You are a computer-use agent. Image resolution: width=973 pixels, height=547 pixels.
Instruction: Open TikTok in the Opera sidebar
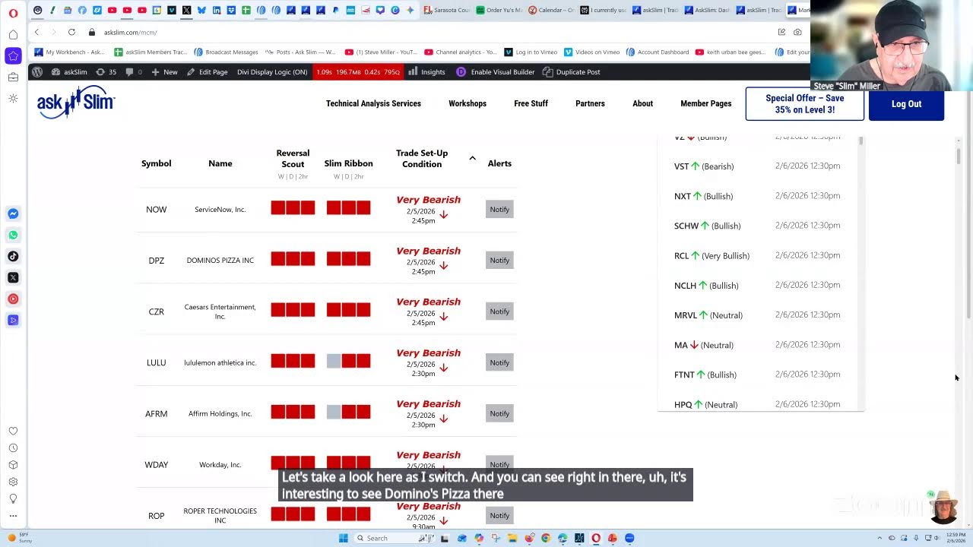13,256
